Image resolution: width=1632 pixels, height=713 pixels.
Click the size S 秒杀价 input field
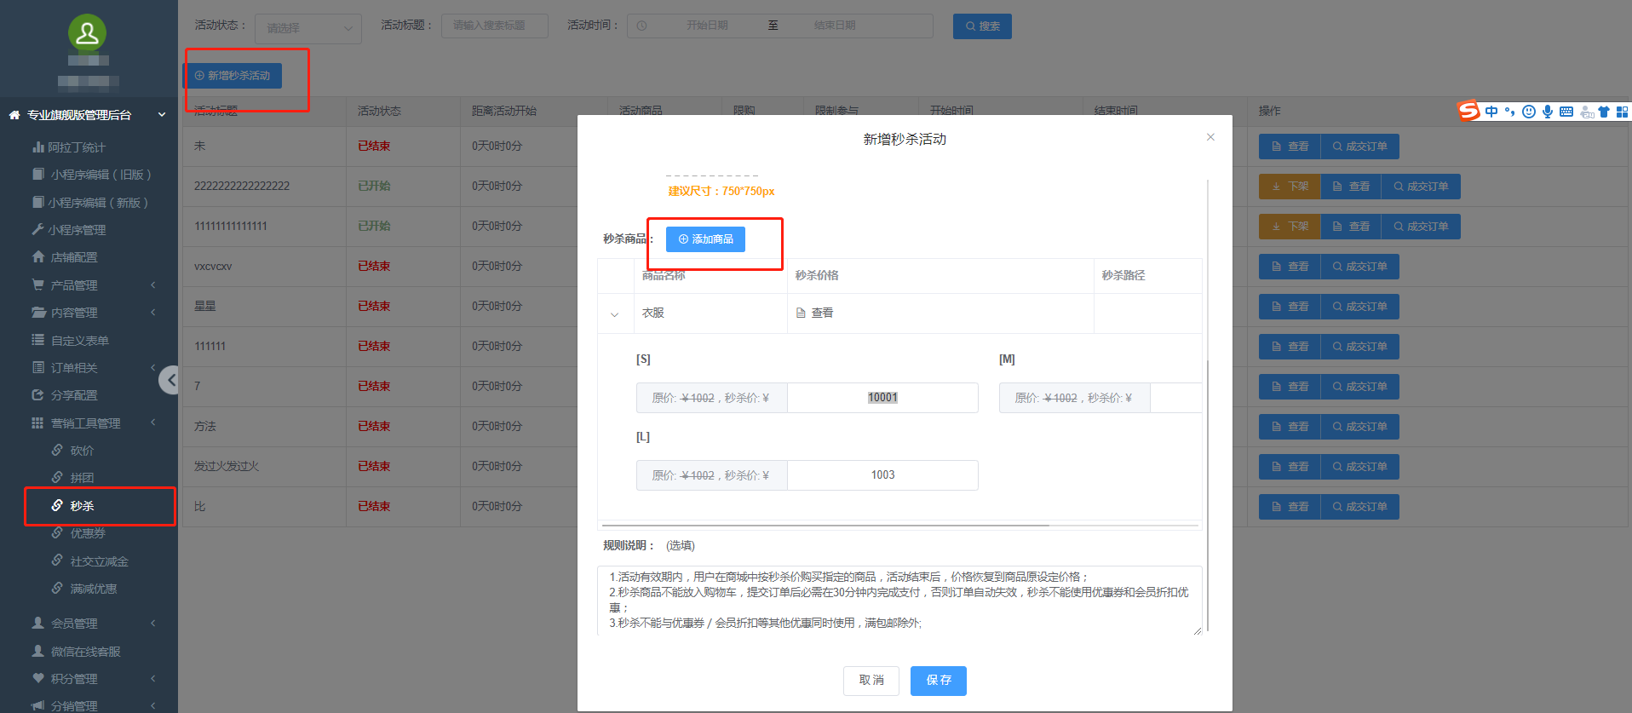coord(882,398)
